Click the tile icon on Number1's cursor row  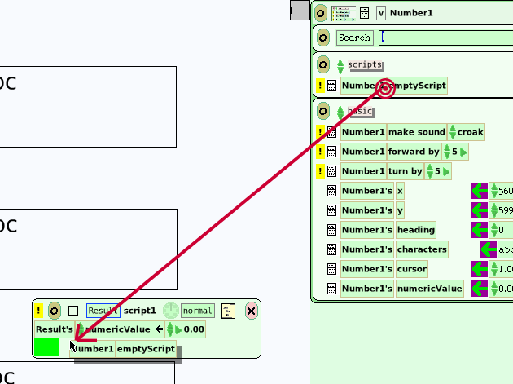point(331,269)
